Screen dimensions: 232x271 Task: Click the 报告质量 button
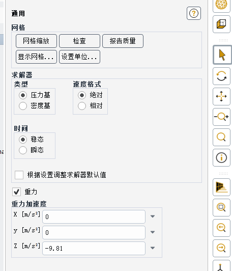[123, 41]
